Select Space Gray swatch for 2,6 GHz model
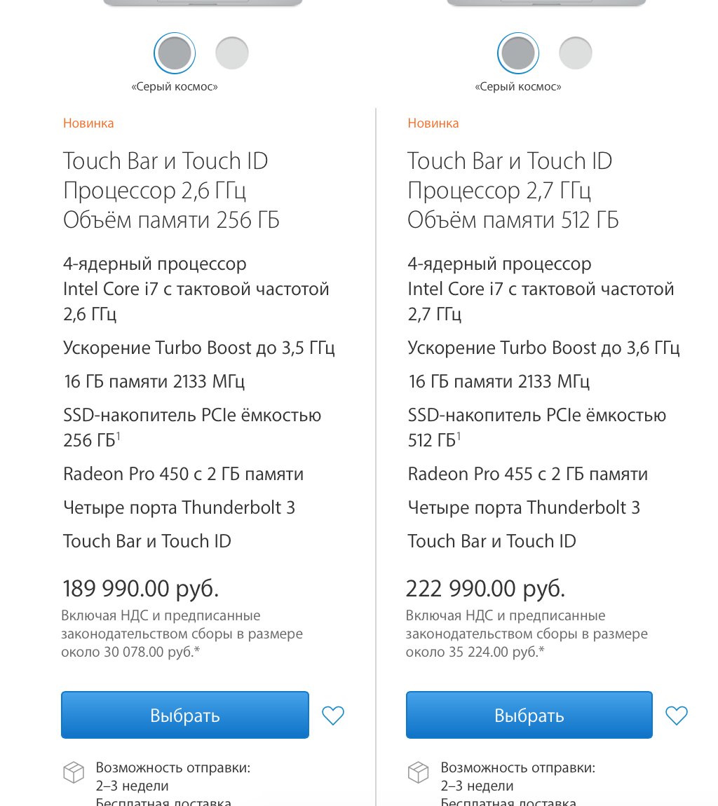 coord(175,53)
